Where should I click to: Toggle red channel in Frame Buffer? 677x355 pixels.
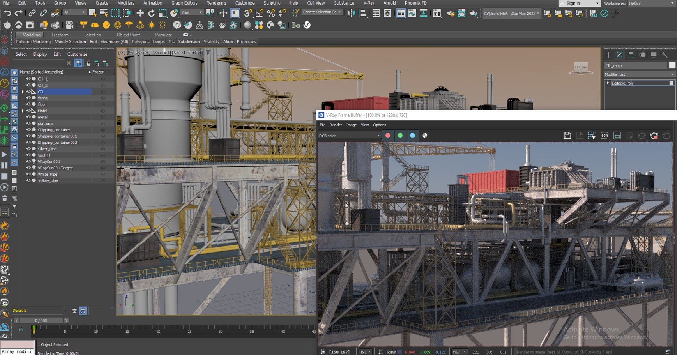[x=388, y=136]
